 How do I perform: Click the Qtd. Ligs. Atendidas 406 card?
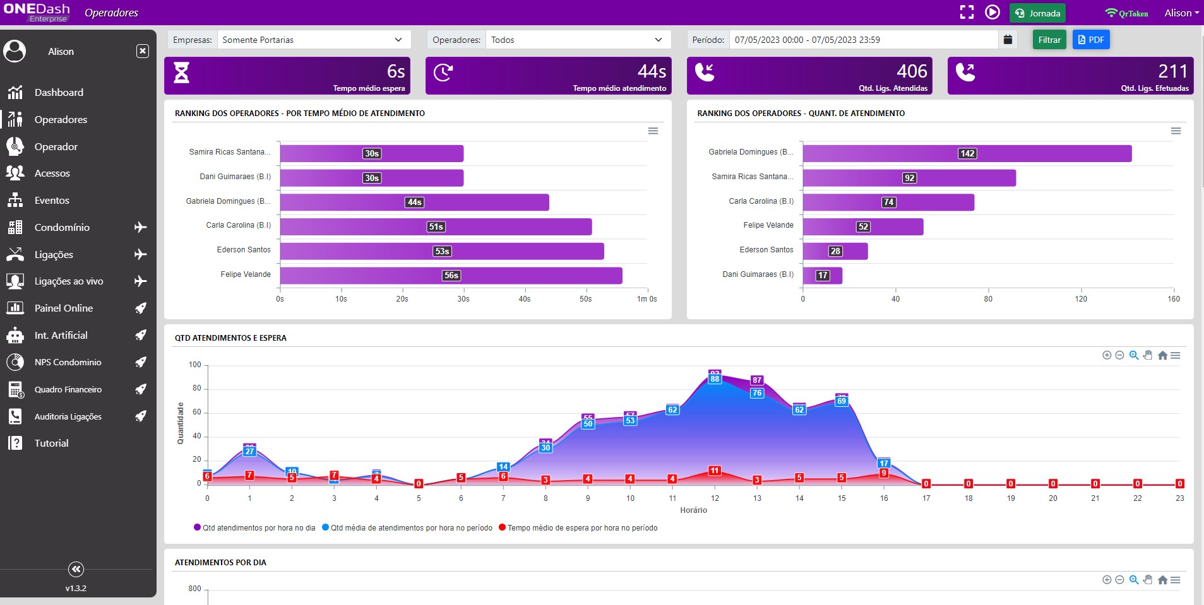[809, 76]
